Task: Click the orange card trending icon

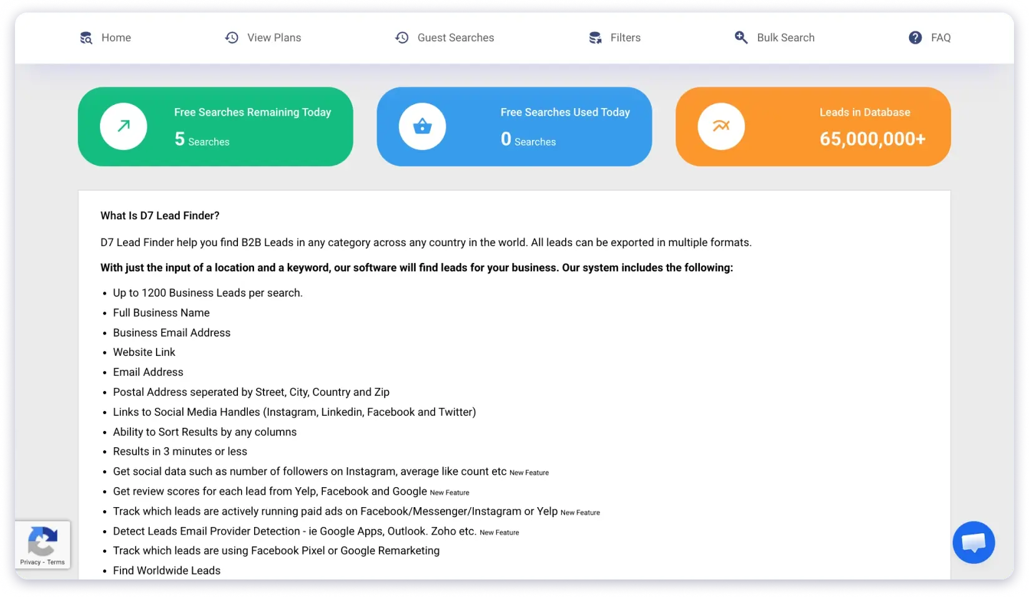Action: [721, 126]
